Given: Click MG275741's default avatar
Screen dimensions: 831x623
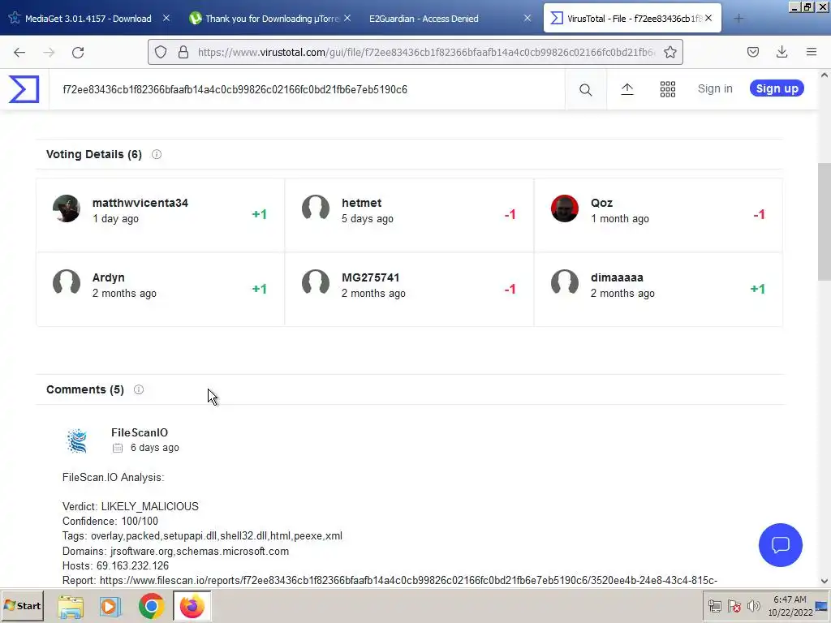Looking at the screenshot, I should [x=316, y=283].
